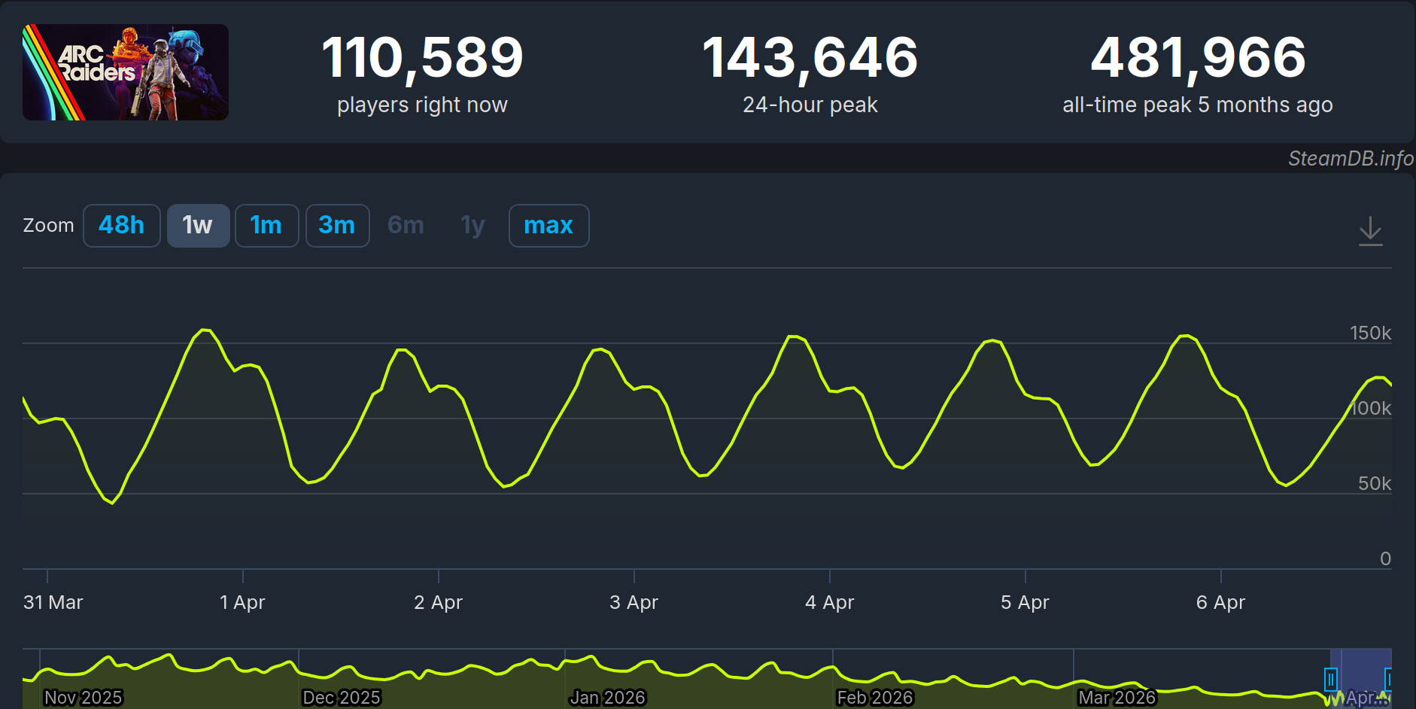The width and height of the screenshot is (1416, 709).
Task: Download the chart using the arrow icon
Action: [1370, 230]
